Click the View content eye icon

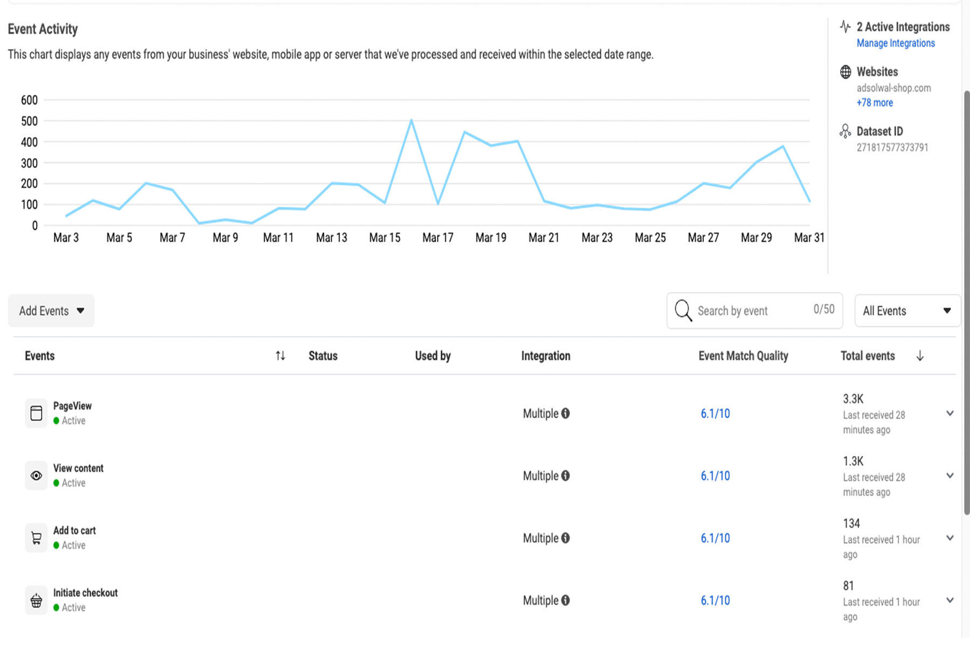point(36,475)
